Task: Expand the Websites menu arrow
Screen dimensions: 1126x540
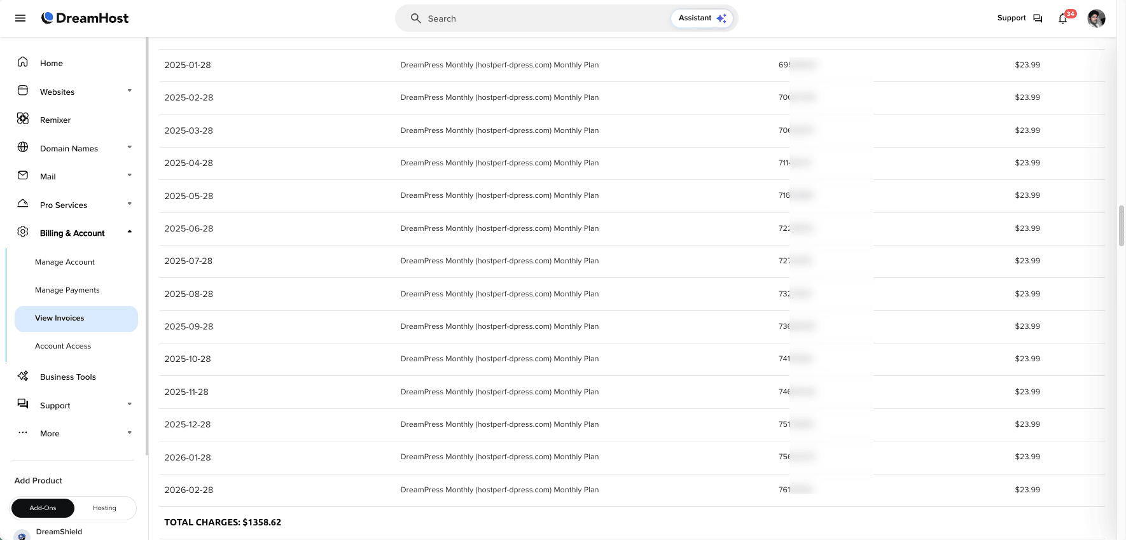Action: point(130,91)
